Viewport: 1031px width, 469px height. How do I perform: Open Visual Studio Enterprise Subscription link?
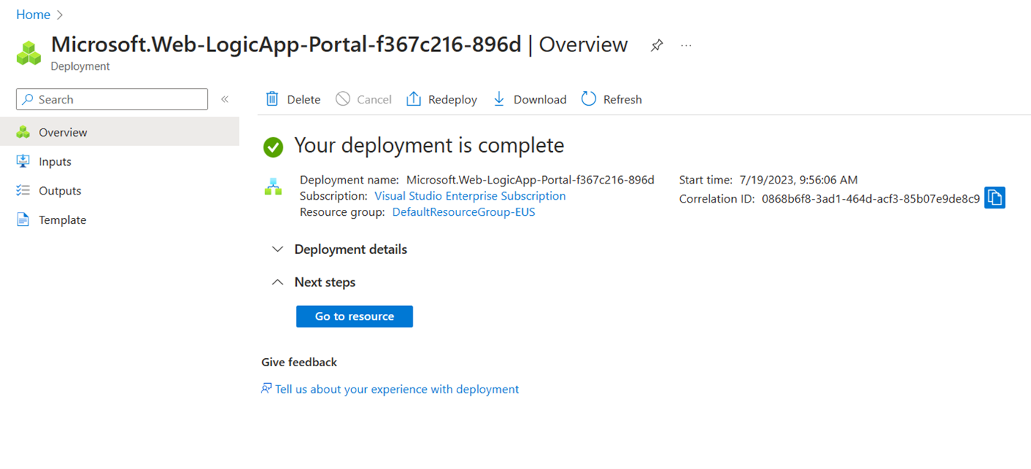click(x=470, y=196)
